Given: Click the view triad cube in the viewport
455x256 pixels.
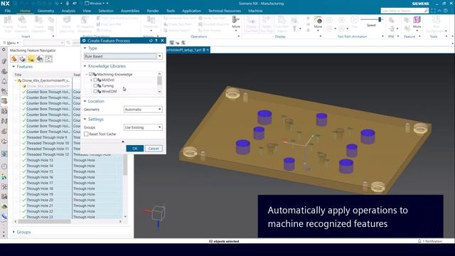Looking at the screenshot, I should click(159, 213).
